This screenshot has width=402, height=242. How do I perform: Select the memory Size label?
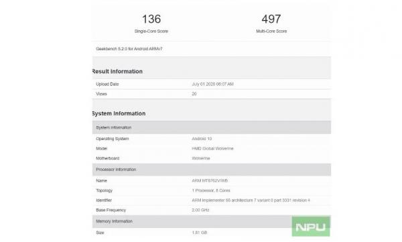(100, 233)
